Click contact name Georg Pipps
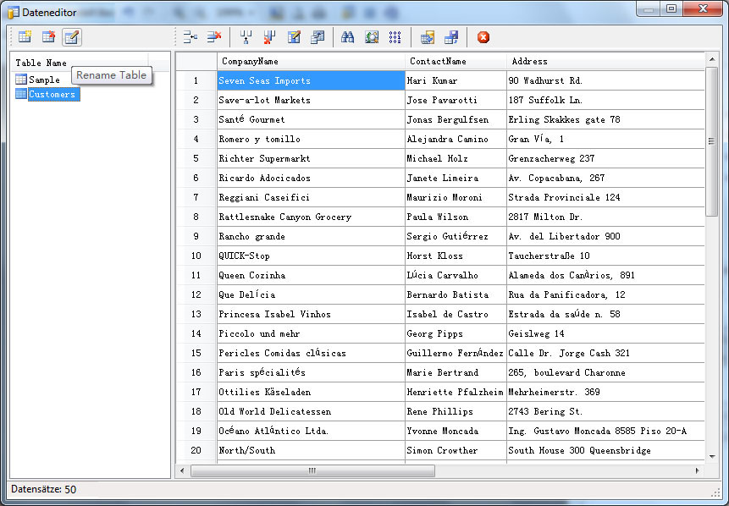Viewport: 729px width, 506px height. tap(456, 333)
